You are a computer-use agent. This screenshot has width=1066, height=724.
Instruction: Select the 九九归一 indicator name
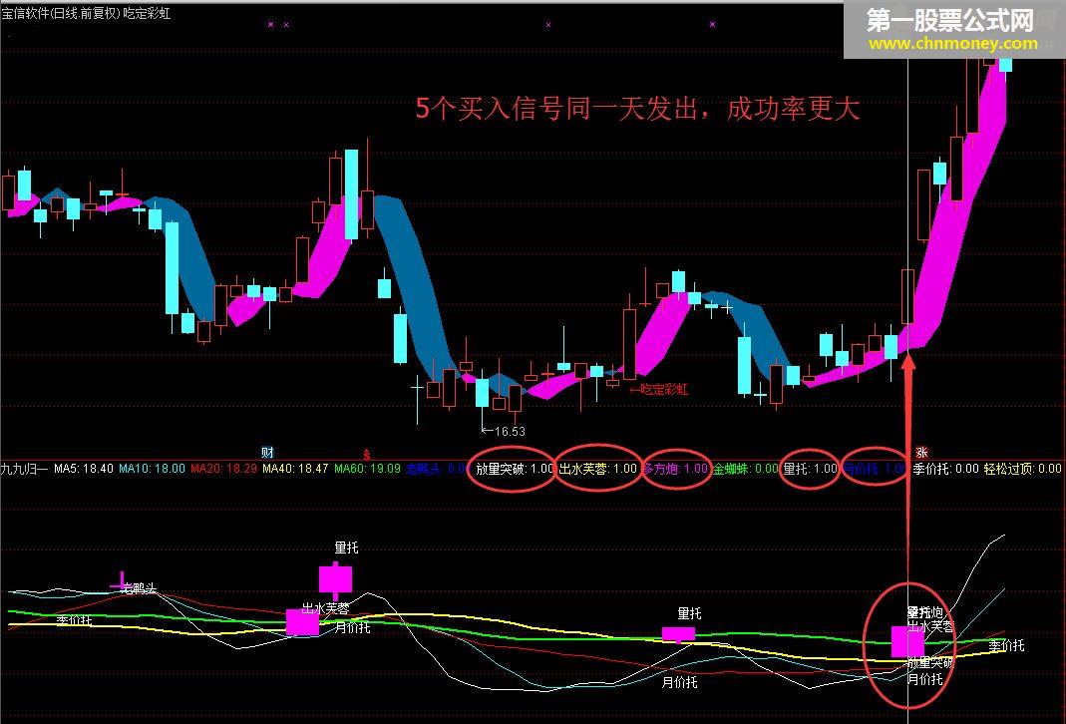tap(25, 469)
